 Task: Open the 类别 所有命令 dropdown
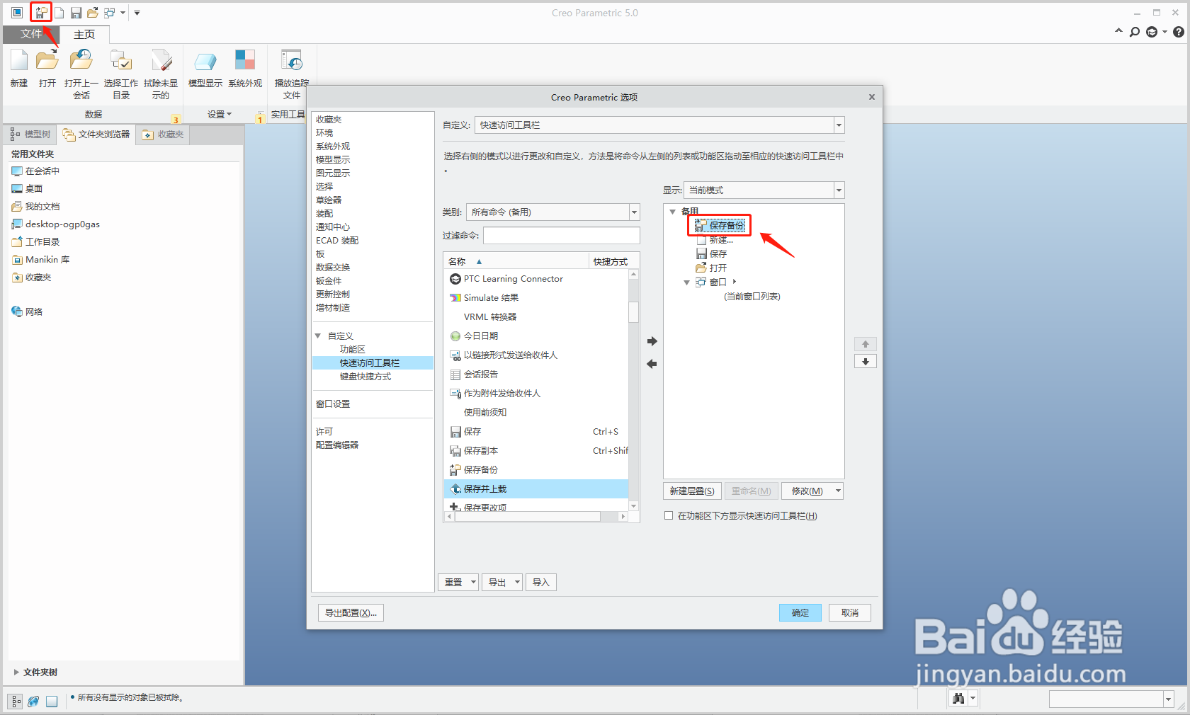pos(634,212)
